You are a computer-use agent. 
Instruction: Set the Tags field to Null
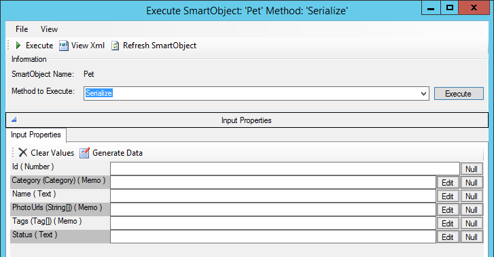click(x=472, y=223)
